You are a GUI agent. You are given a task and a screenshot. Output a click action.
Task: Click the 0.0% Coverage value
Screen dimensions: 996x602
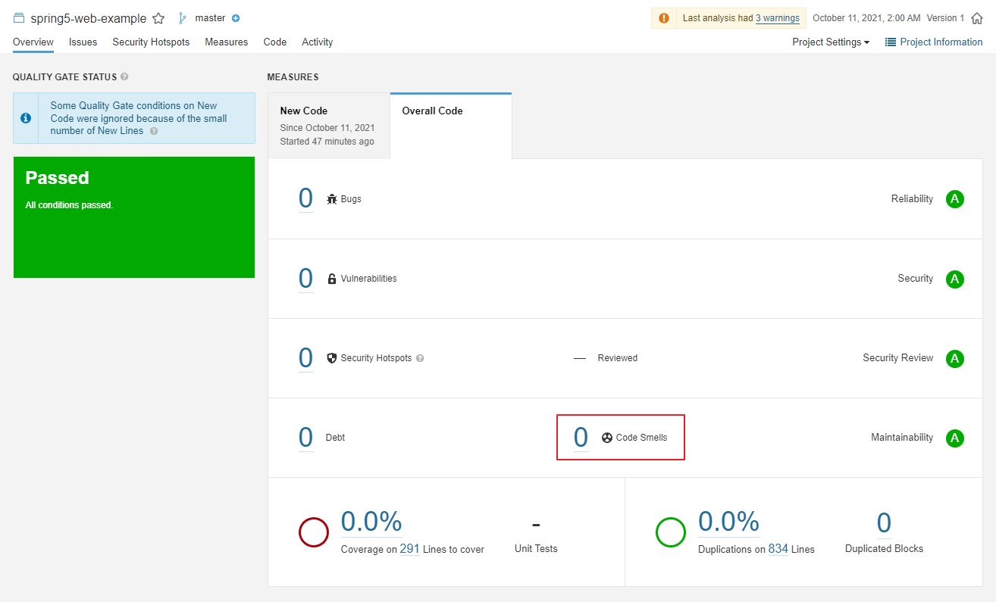pyautogui.click(x=371, y=522)
